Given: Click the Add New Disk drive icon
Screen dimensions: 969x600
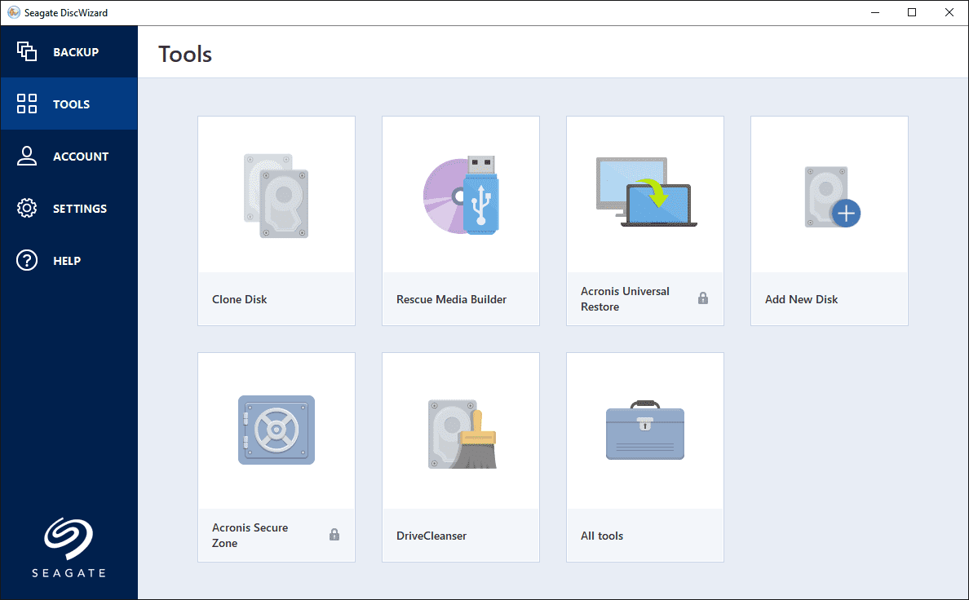Looking at the screenshot, I should (x=831, y=196).
